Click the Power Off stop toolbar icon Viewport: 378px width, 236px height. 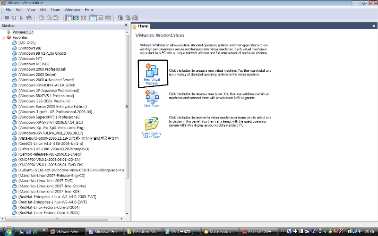pos(7,18)
